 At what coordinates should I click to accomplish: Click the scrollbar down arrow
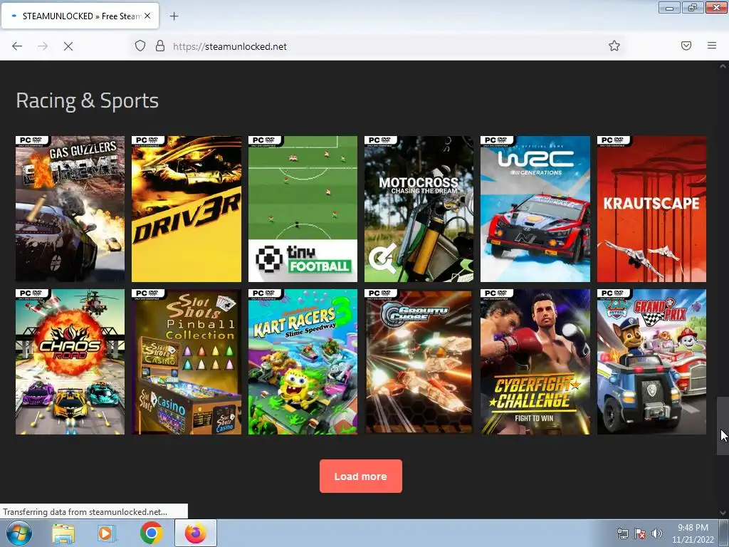(x=723, y=513)
